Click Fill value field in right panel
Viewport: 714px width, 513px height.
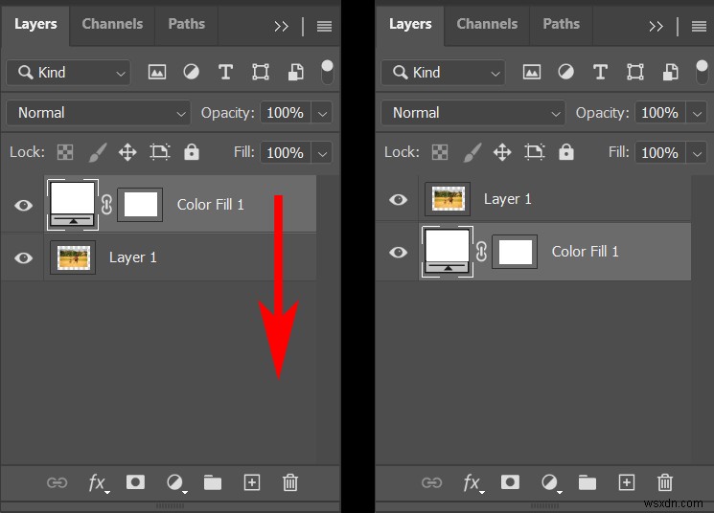tap(660, 153)
